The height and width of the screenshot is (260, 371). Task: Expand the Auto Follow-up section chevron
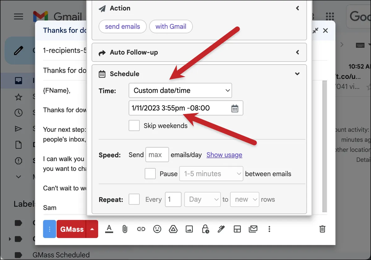[x=297, y=52]
